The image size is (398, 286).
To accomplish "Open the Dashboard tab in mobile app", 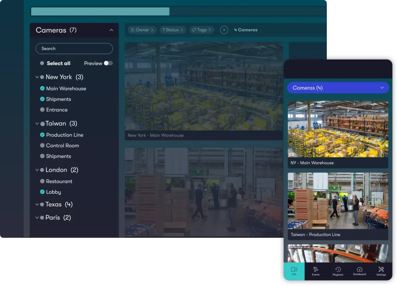I will [x=360, y=271].
